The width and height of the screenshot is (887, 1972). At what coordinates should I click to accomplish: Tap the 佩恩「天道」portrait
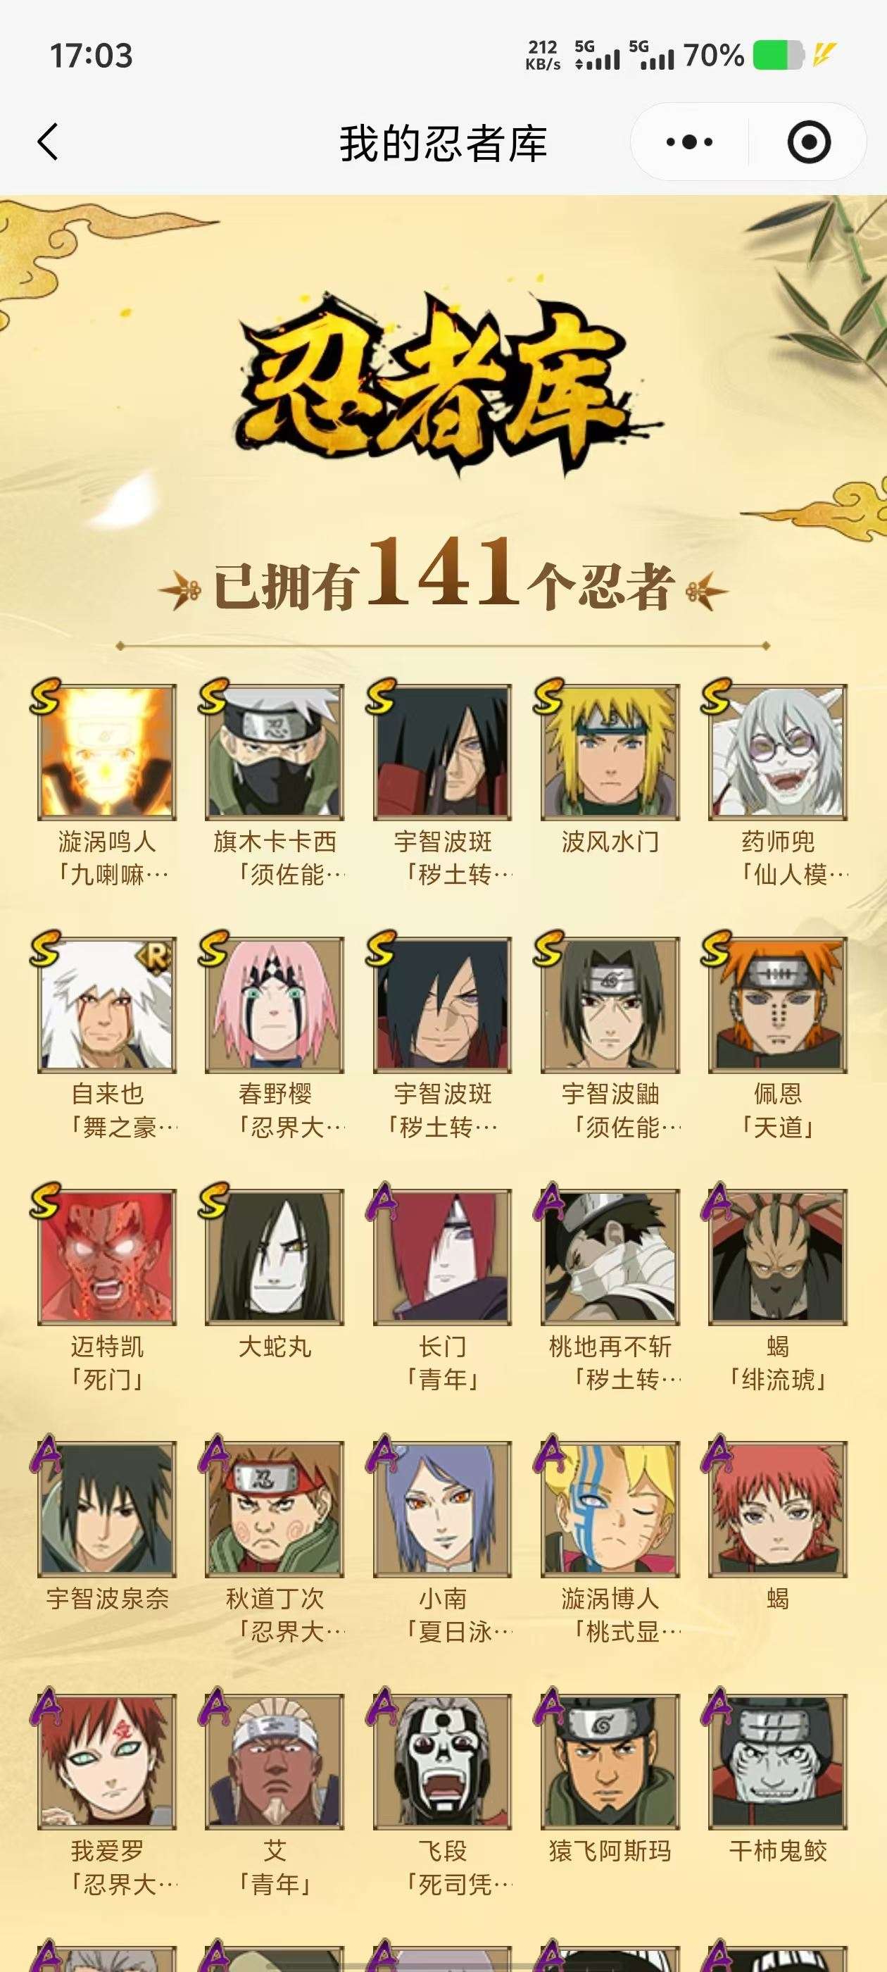(x=778, y=1004)
